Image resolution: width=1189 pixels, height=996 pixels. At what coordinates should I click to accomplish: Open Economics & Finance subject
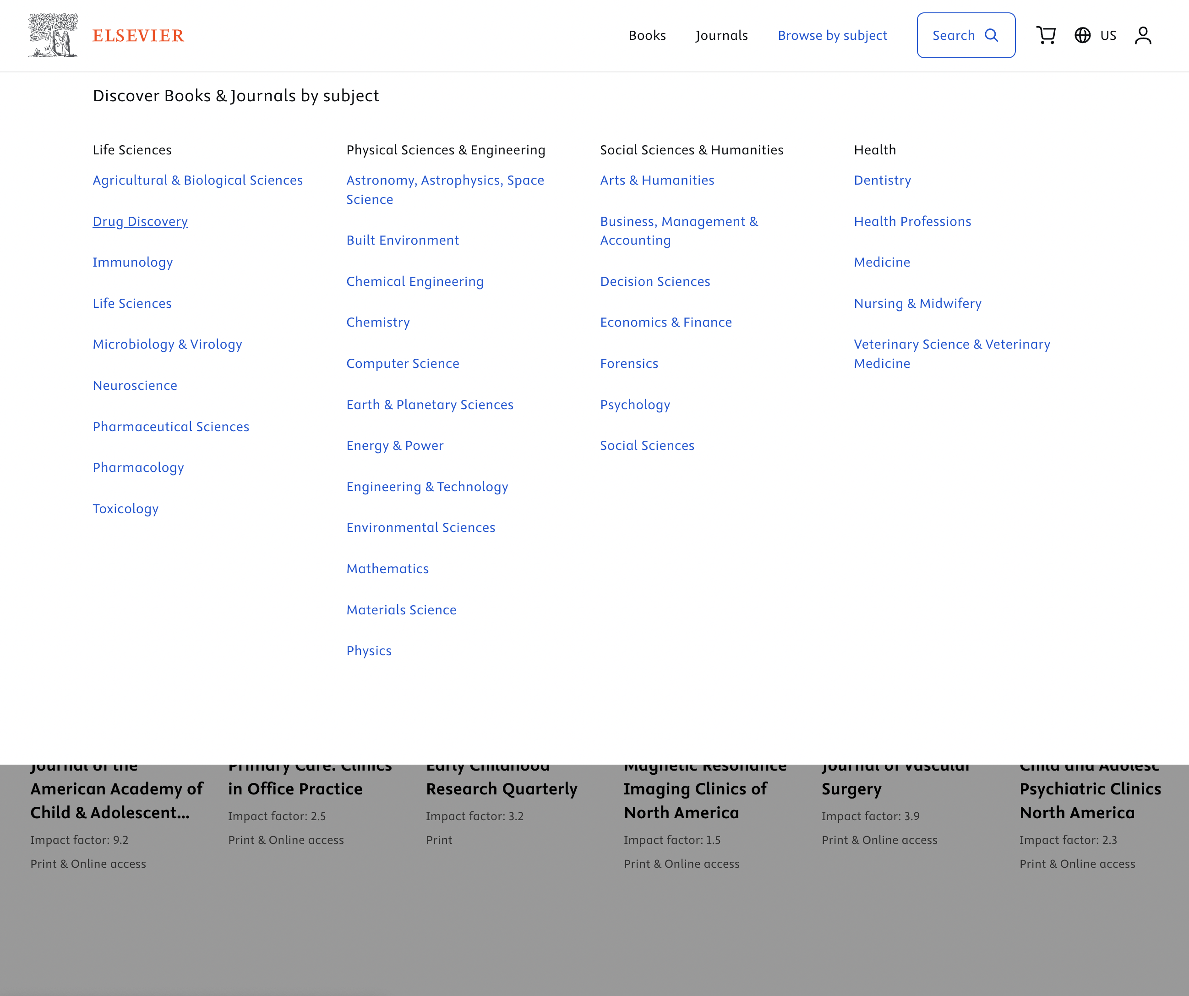pos(666,322)
